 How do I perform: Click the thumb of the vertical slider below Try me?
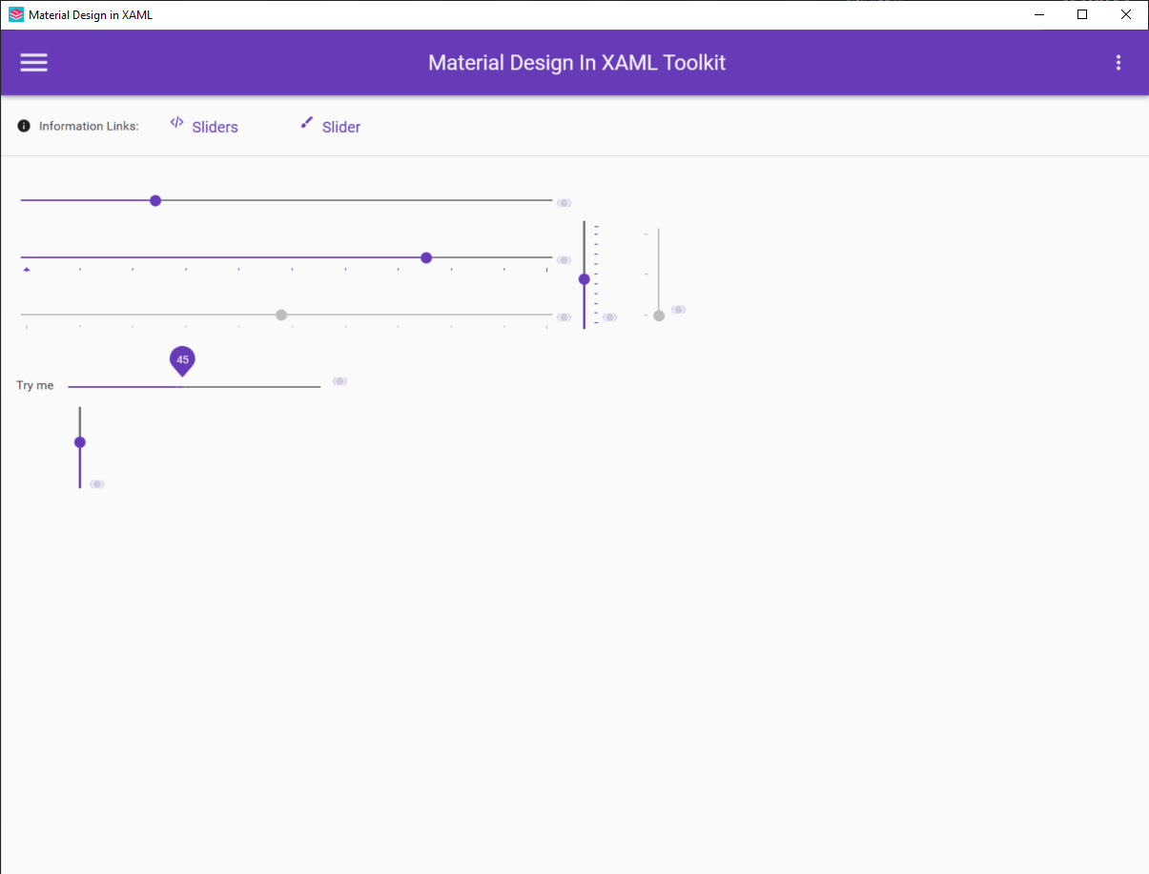80,442
